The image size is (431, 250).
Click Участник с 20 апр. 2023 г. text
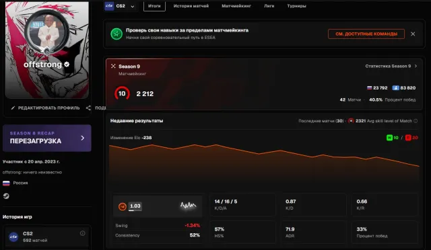[31, 162]
